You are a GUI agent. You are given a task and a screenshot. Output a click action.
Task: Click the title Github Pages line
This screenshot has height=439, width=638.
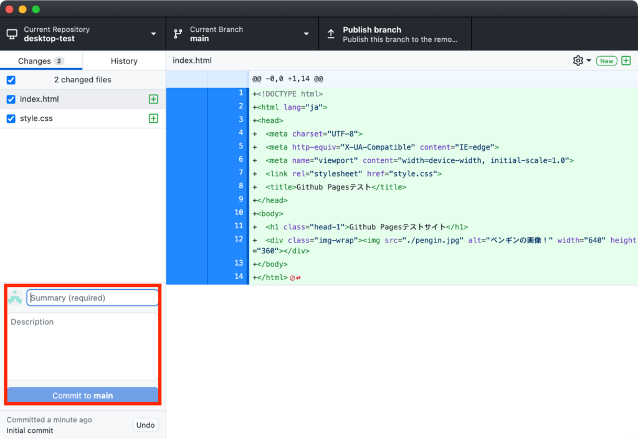(x=330, y=187)
